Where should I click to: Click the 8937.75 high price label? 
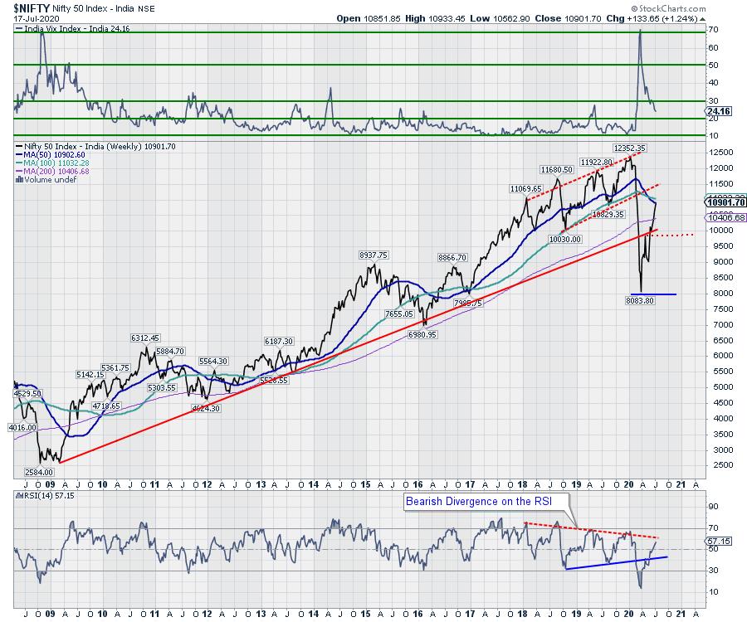373,255
